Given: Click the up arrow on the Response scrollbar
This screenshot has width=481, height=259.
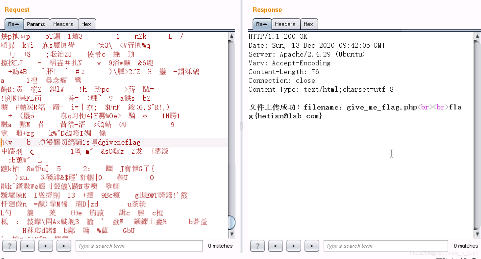Looking at the screenshot, I should pos(475,36).
